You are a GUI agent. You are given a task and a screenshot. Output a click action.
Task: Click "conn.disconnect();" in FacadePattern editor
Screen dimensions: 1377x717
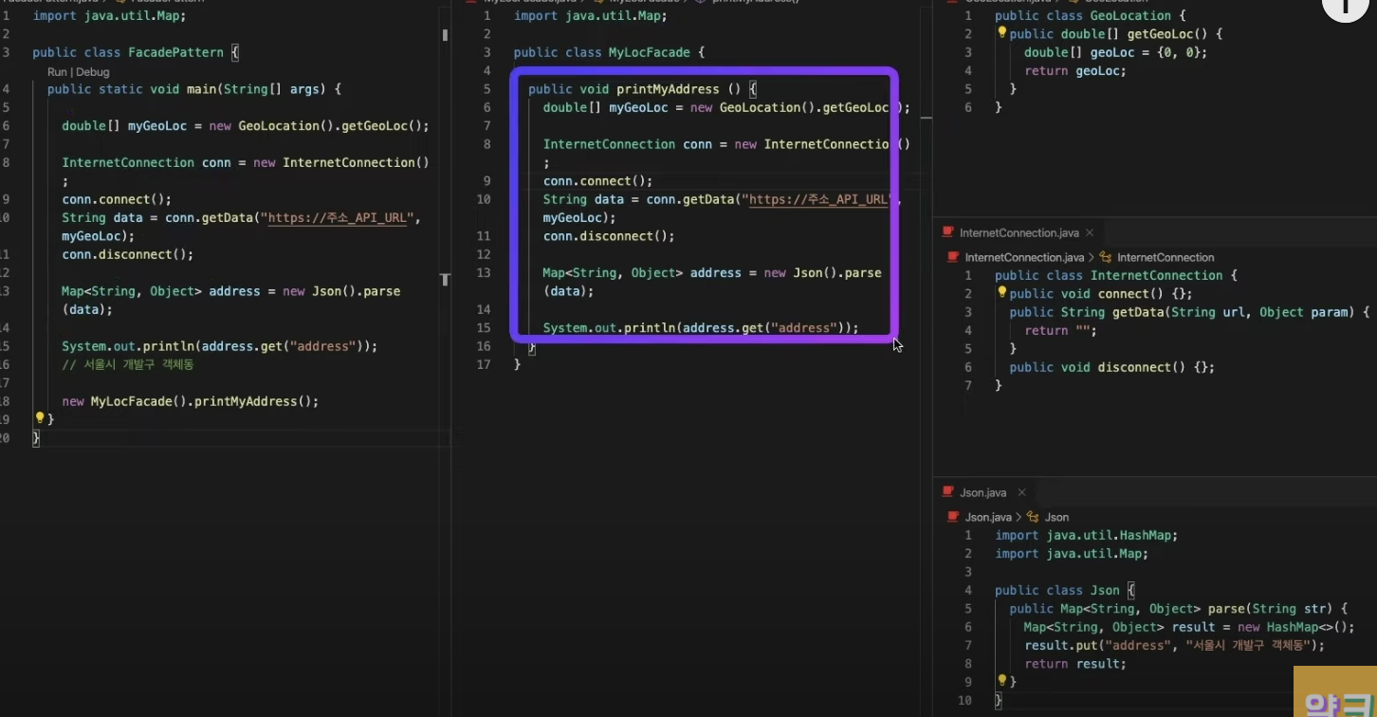127,254
